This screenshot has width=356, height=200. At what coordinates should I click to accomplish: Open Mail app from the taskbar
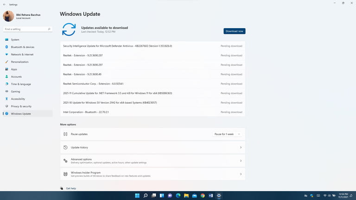195,195
